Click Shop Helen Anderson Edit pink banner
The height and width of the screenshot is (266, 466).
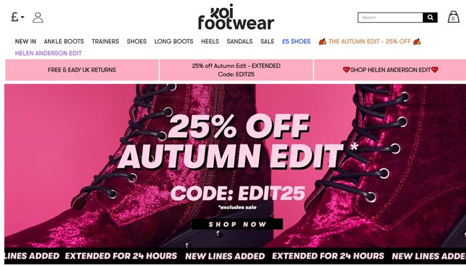click(x=390, y=70)
